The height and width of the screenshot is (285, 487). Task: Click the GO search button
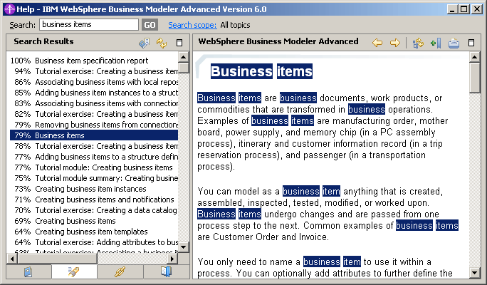150,25
